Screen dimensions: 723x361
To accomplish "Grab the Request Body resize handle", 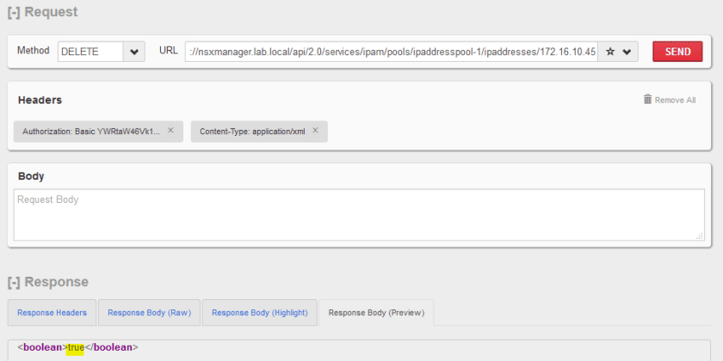I will (x=700, y=236).
